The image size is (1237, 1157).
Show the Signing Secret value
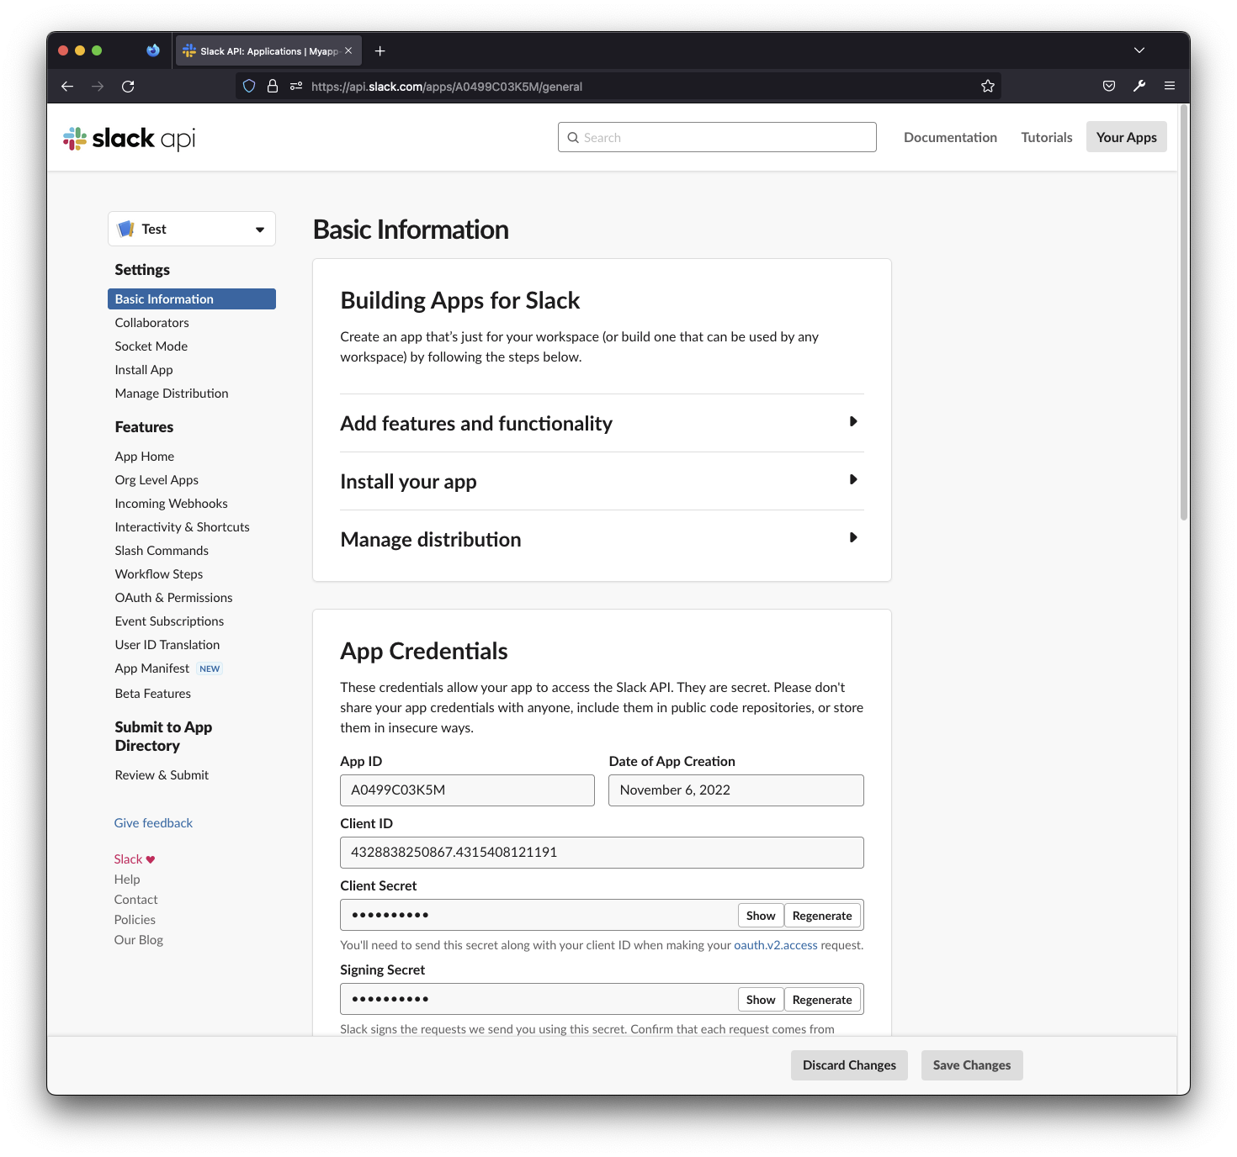coord(760,999)
